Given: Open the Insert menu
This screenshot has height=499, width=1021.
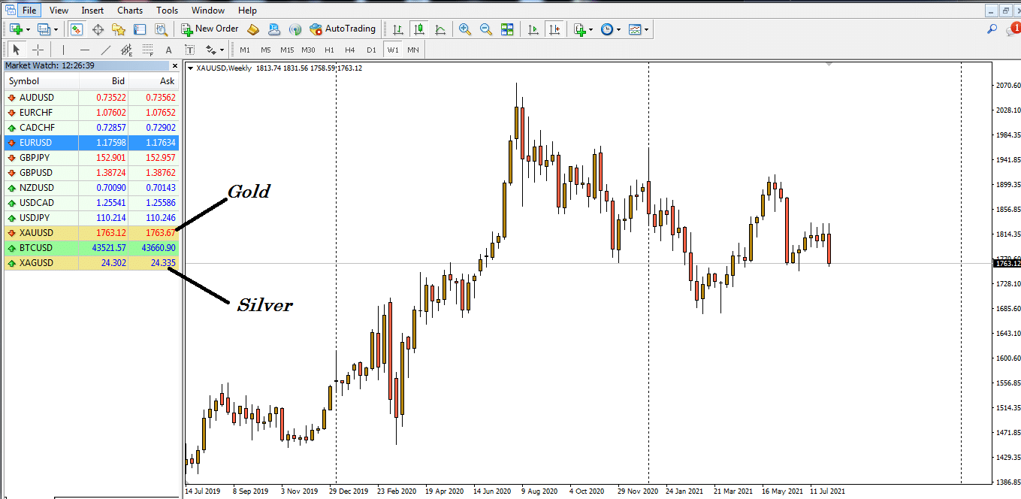Looking at the screenshot, I should pyautogui.click(x=93, y=11).
